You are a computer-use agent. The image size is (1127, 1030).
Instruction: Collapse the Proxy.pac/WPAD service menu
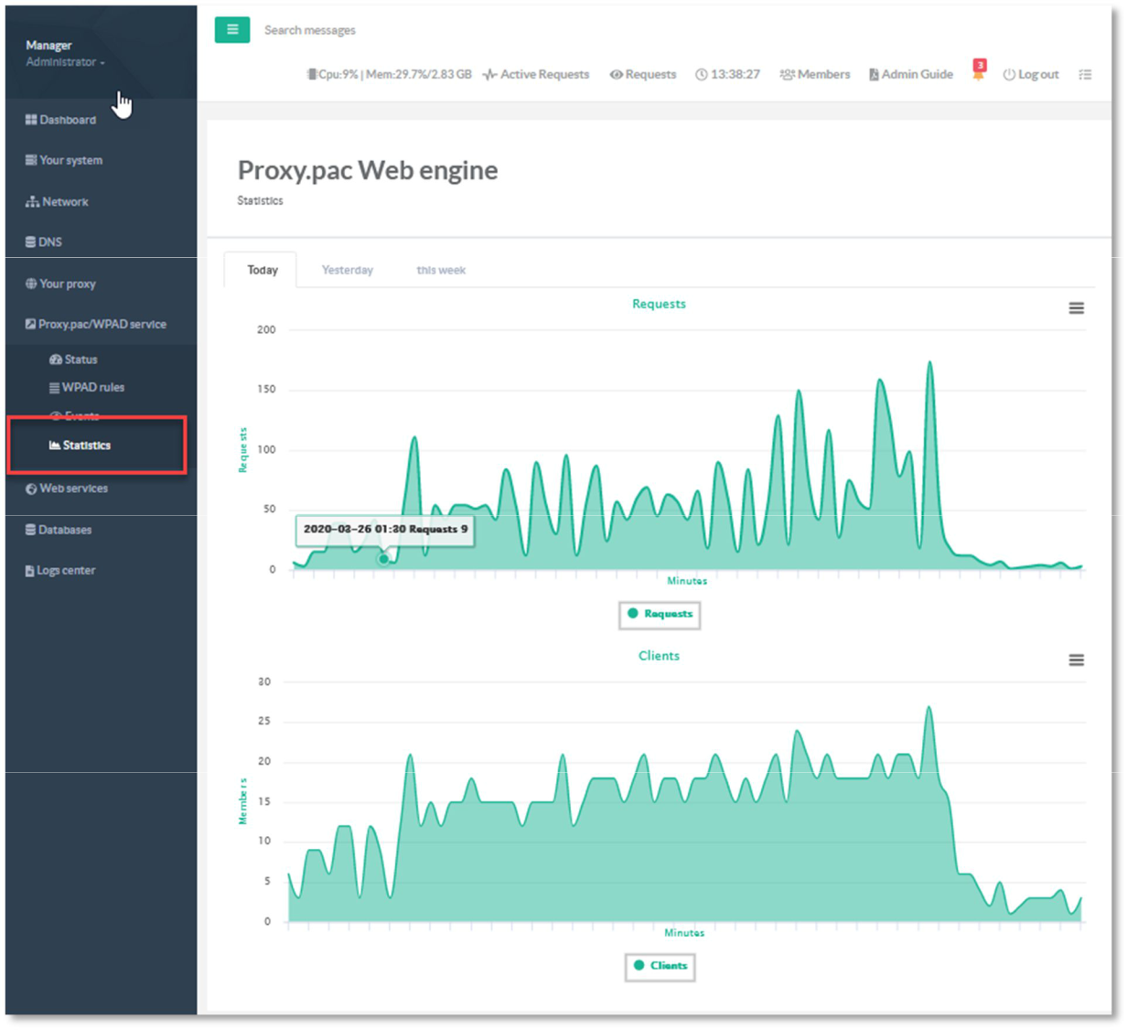click(x=96, y=325)
